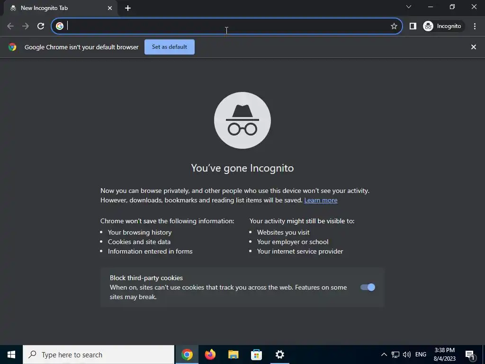Select the New Incognito Tab
Screen dimensions: 485x364
click(x=61, y=8)
